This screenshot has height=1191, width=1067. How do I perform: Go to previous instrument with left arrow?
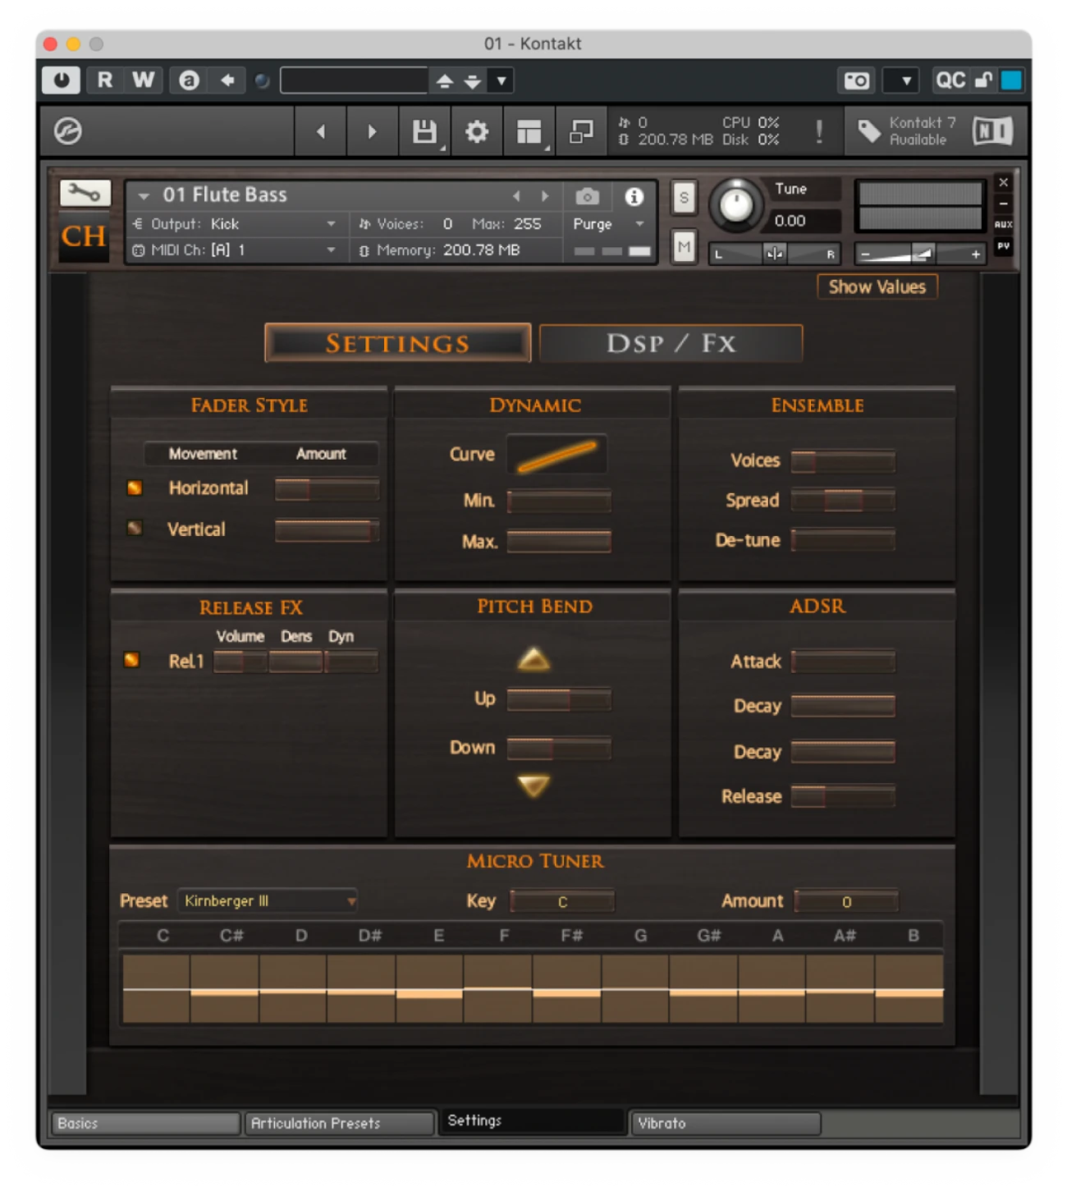pyautogui.click(x=321, y=131)
